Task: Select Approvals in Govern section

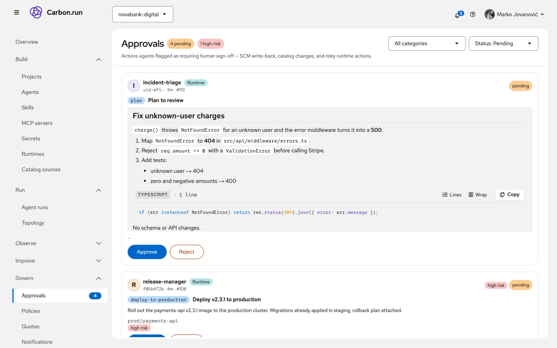Action: point(60,295)
